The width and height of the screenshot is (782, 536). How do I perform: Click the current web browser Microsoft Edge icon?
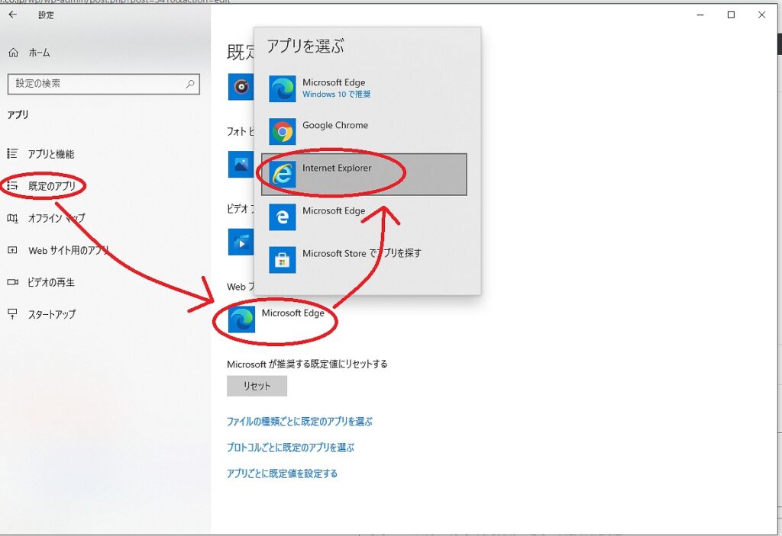pos(241,319)
